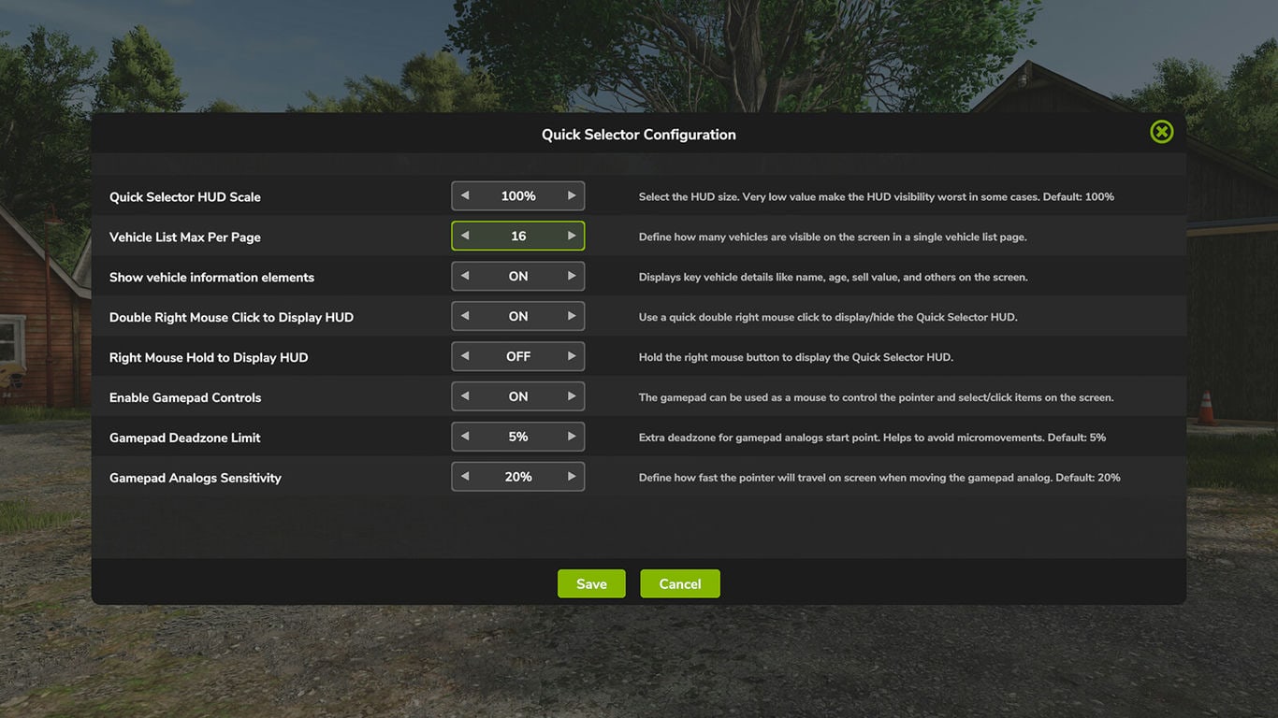Increase Quick Selector HUD Scale with right arrow

pyautogui.click(x=571, y=196)
